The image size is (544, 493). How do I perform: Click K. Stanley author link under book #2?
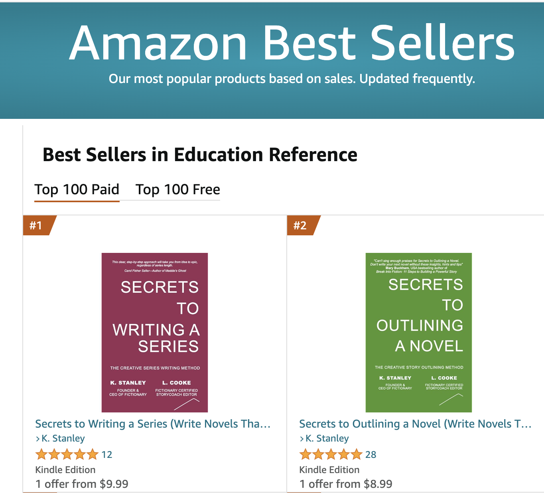[327, 438]
